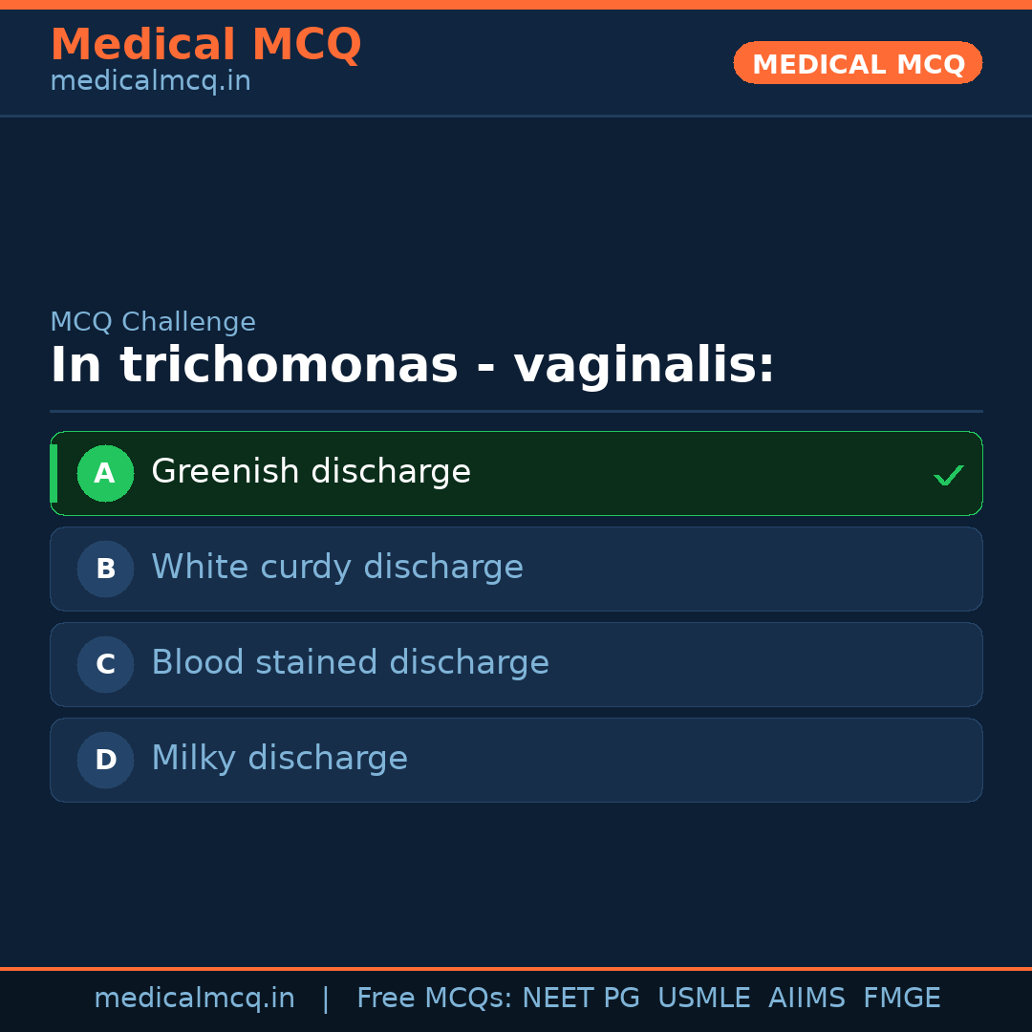Click medicalmcq.in in the footer
This screenshot has width=1032, height=1032.
[194, 998]
